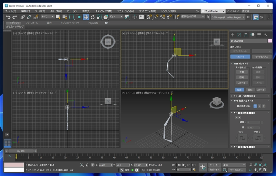This screenshot has width=276, height=176.
Task: Toggle the Angle Snap icon
Action: click(x=156, y=17)
